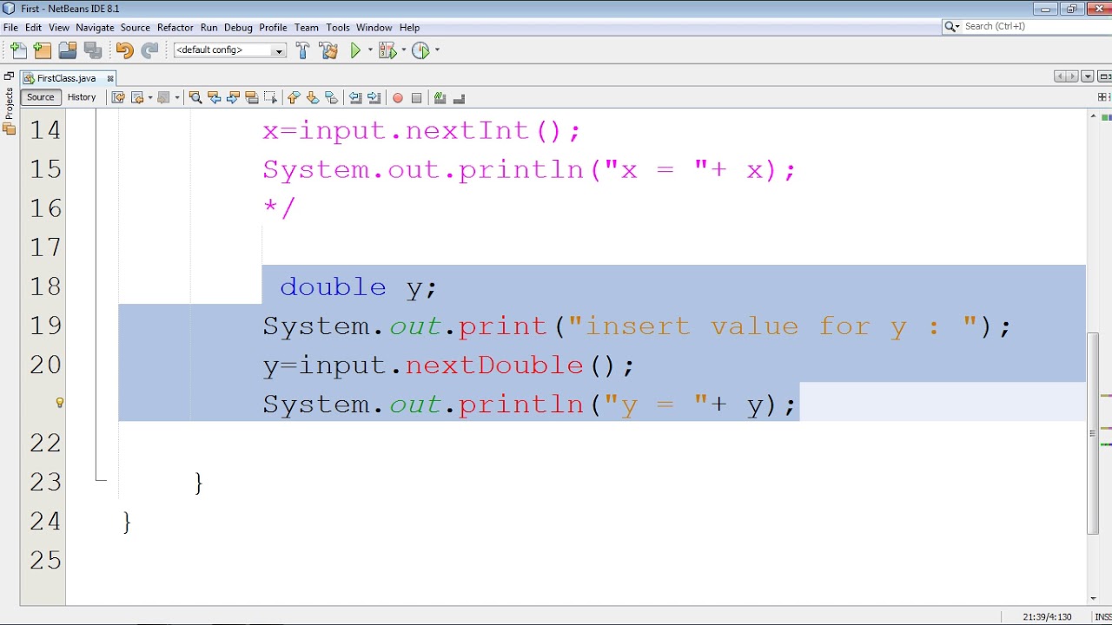Clean and build project with hammer-broom icon
Viewport: 1112px width, 625px height.
328,50
